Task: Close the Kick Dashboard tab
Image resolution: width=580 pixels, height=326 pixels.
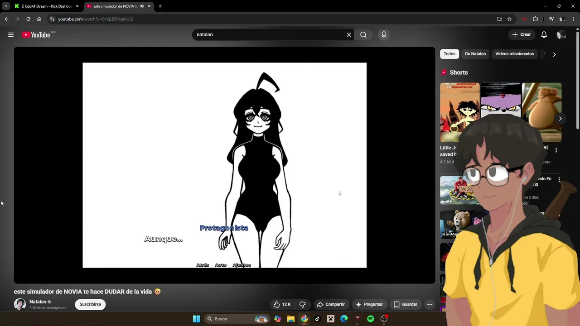Action: tap(77, 6)
